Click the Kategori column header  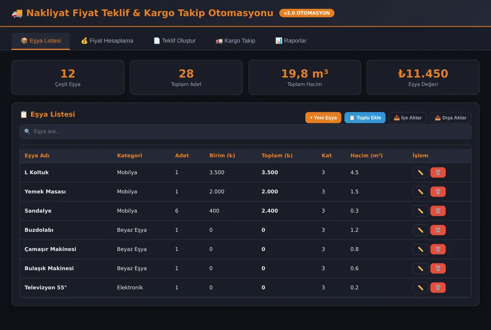(130, 156)
